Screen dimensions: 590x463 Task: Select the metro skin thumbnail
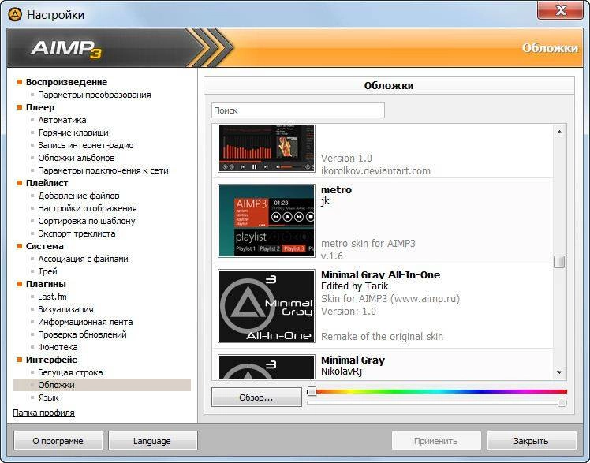pos(267,221)
